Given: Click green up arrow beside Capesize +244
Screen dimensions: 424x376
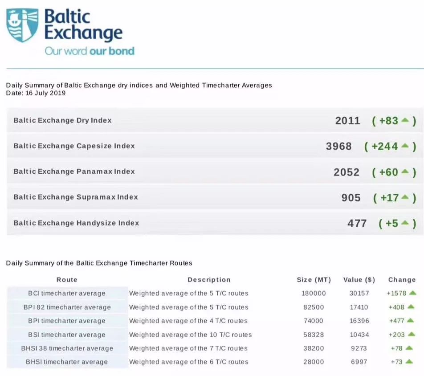Looking at the screenshot, I should [x=405, y=146].
